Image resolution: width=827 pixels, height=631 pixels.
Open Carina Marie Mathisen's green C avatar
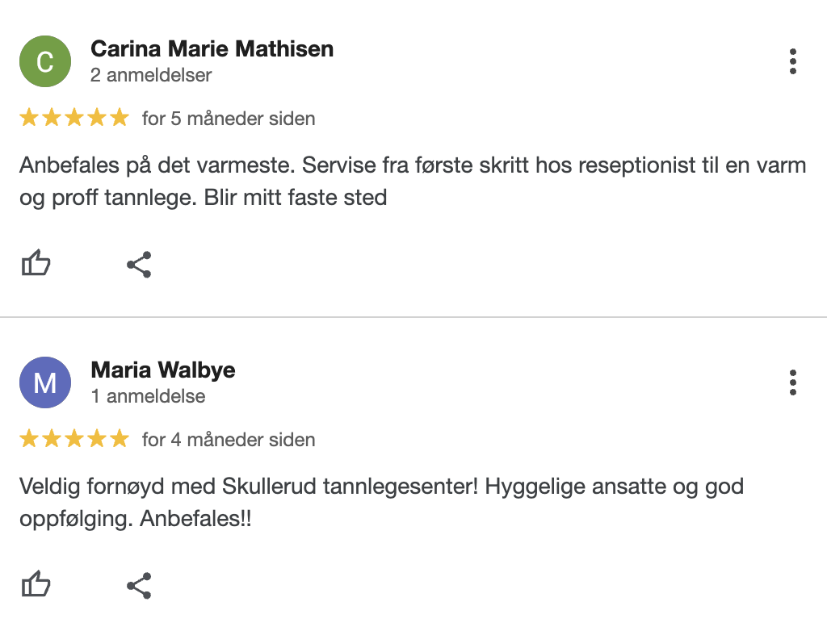[x=45, y=61]
